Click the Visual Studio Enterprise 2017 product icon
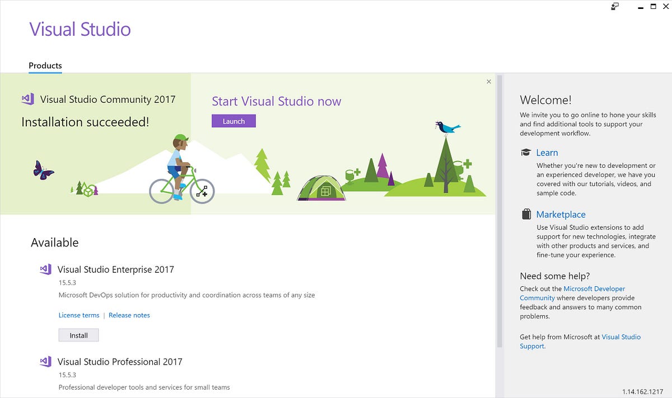The image size is (672, 398). pyautogui.click(x=45, y=269)
